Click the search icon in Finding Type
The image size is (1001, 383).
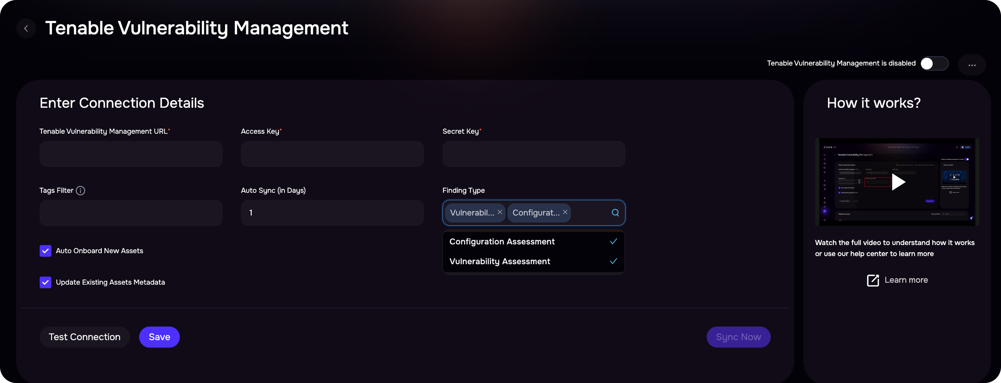[x=615, y=212]
